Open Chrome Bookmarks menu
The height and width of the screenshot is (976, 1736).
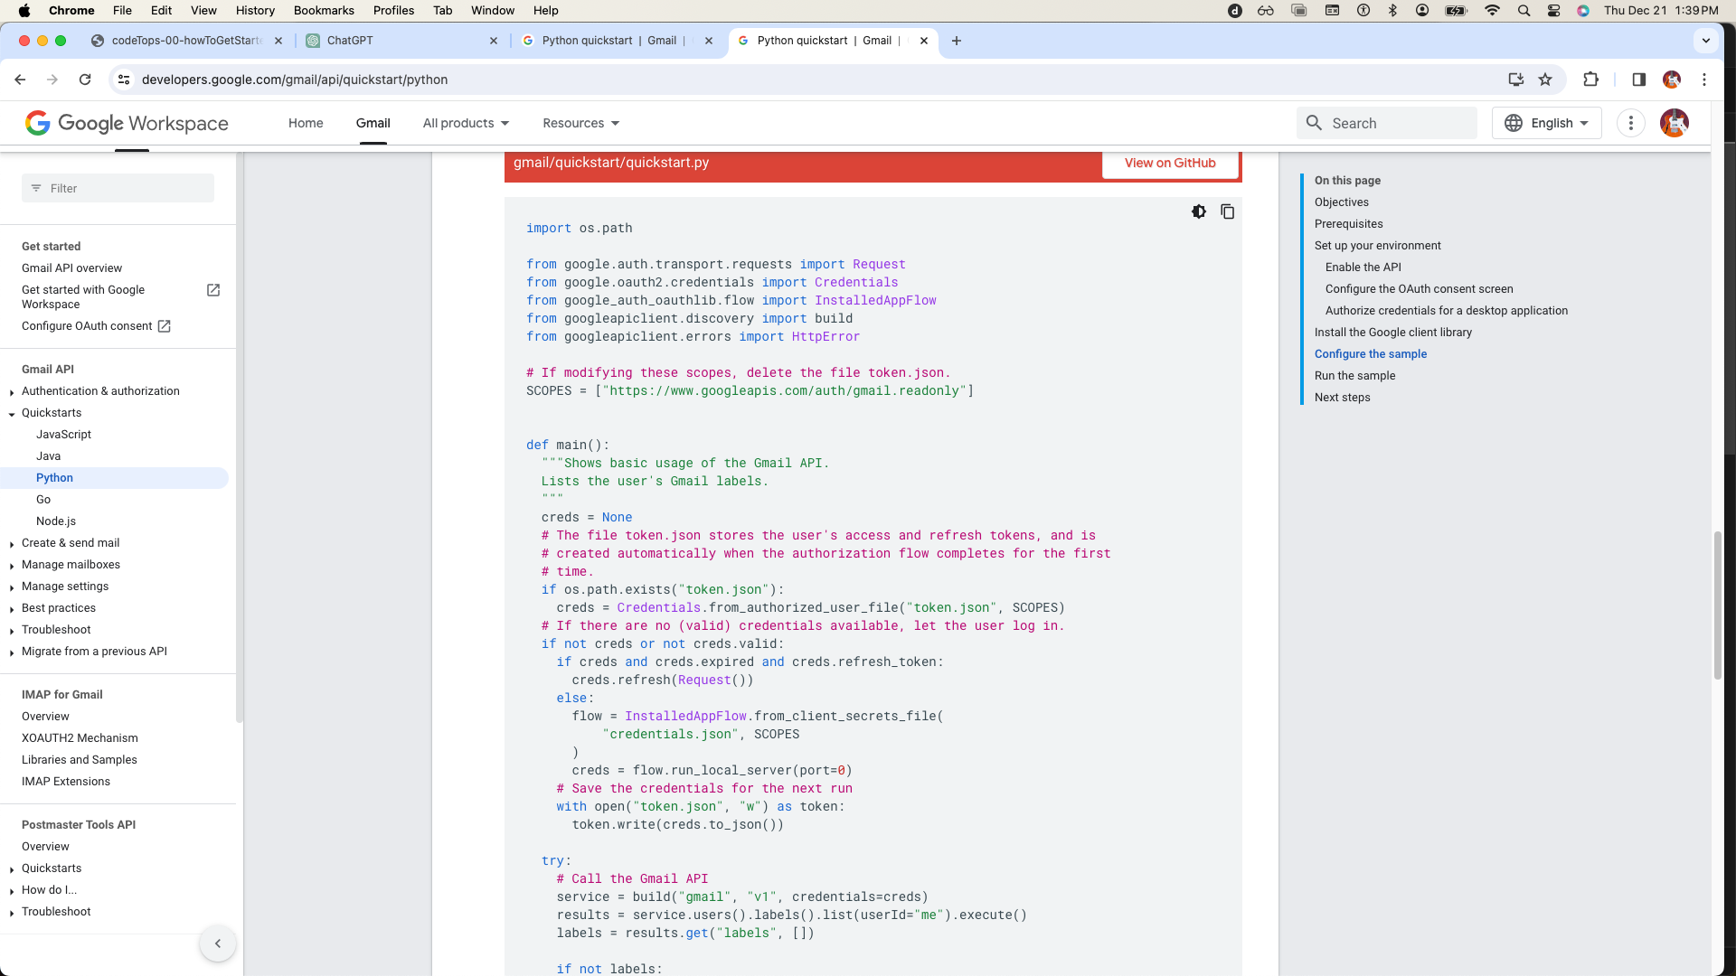point(324,11)
